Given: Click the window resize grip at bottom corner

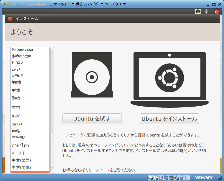Looking at the screenshot, I should click(220, 178).
